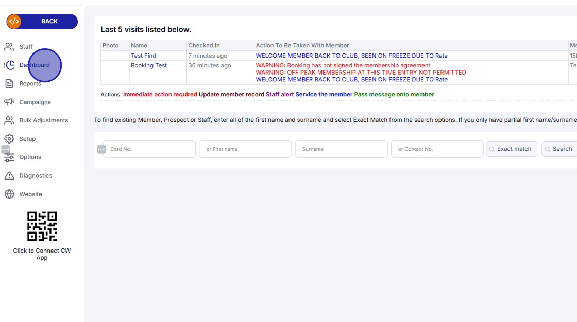Image resolution: width=577 pixels, height=322 pixels.
Task: Click the Exact match button
Action: point(512,149)
